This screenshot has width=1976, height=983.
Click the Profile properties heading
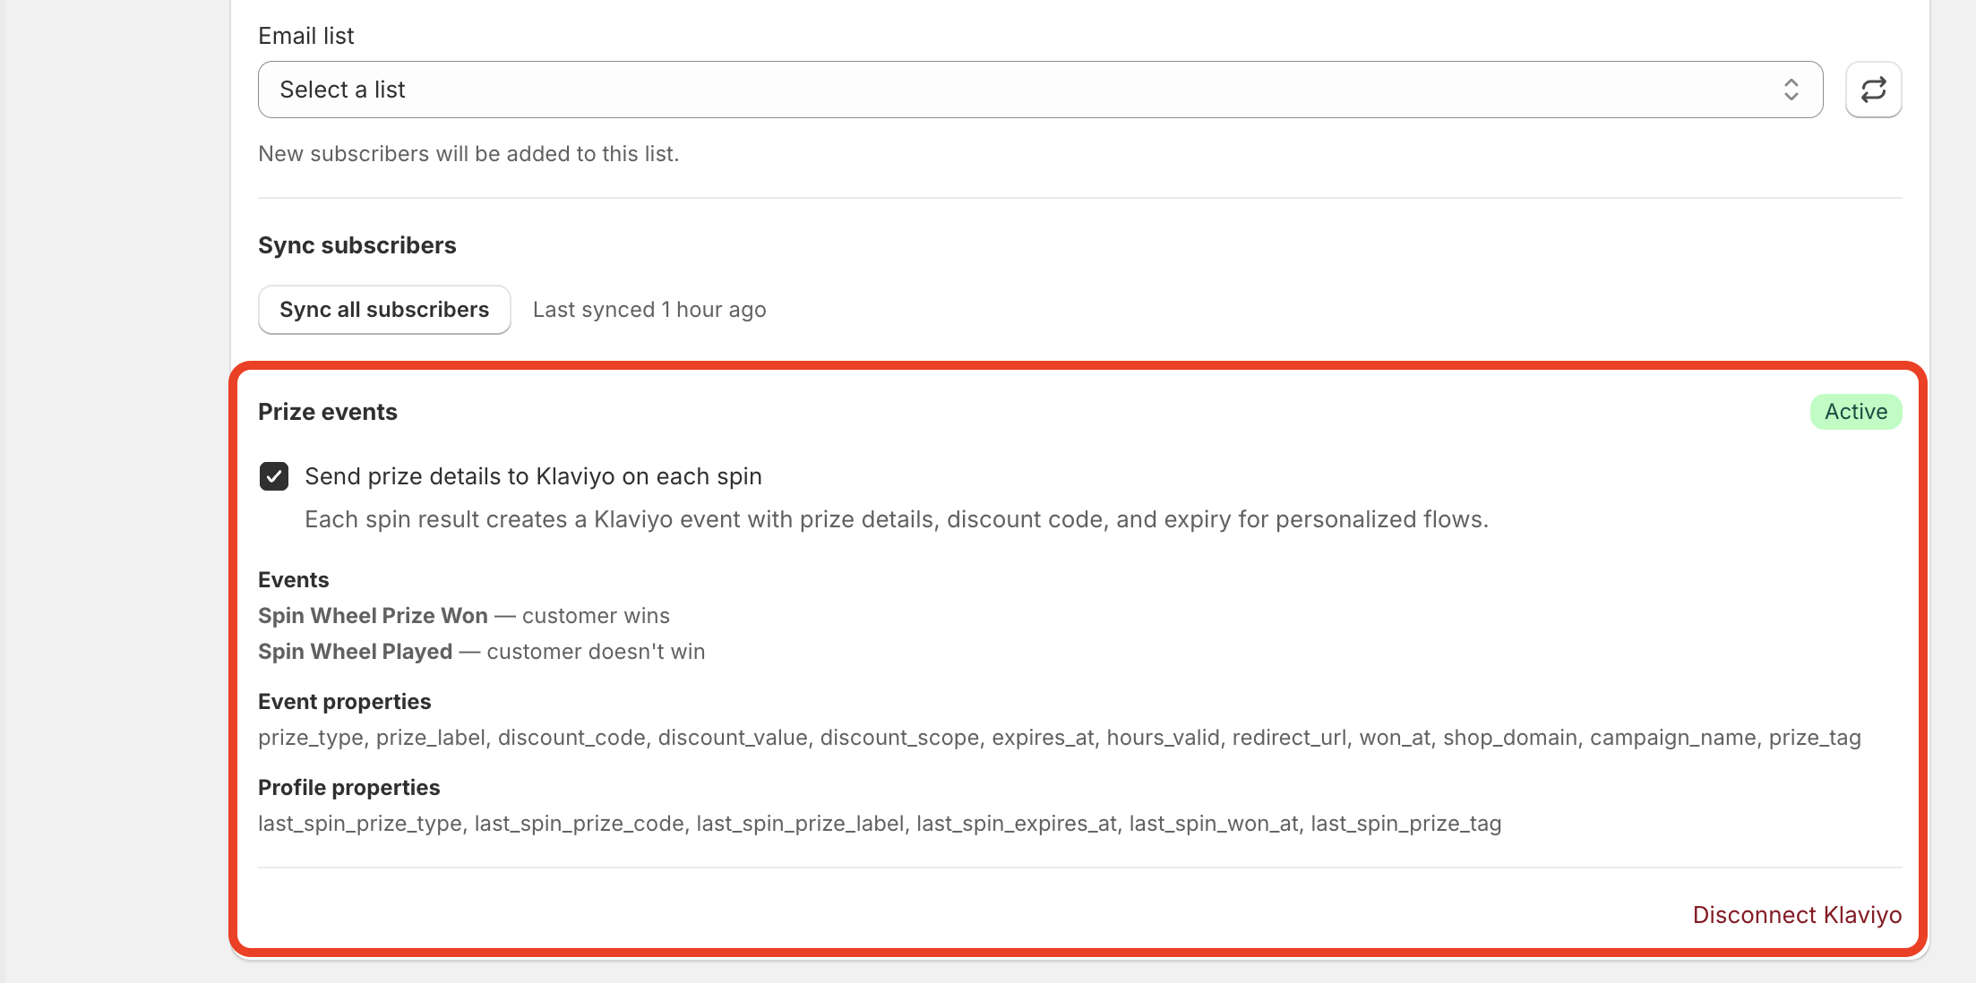(x=349, y=788)
